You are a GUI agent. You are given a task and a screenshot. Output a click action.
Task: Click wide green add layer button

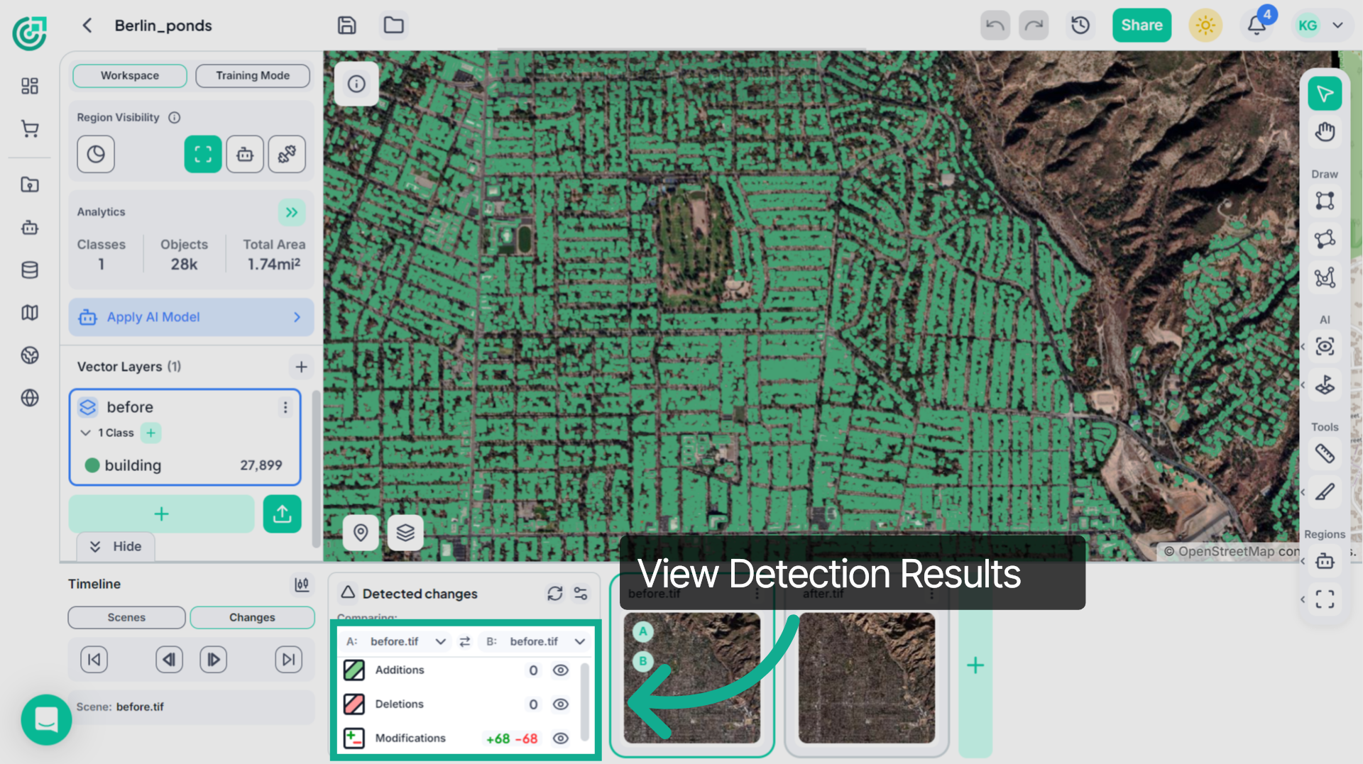click(161, 514)
